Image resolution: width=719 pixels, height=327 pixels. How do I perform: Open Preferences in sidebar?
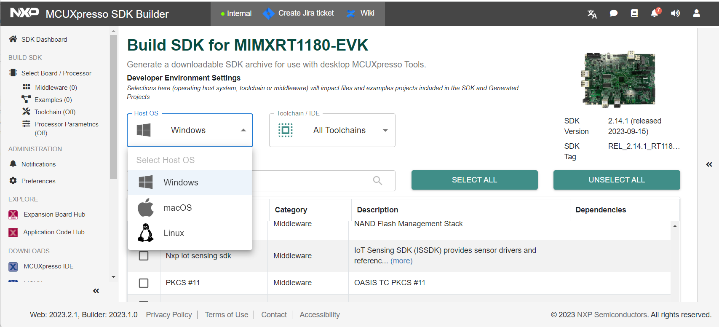(x=38, y=181)
